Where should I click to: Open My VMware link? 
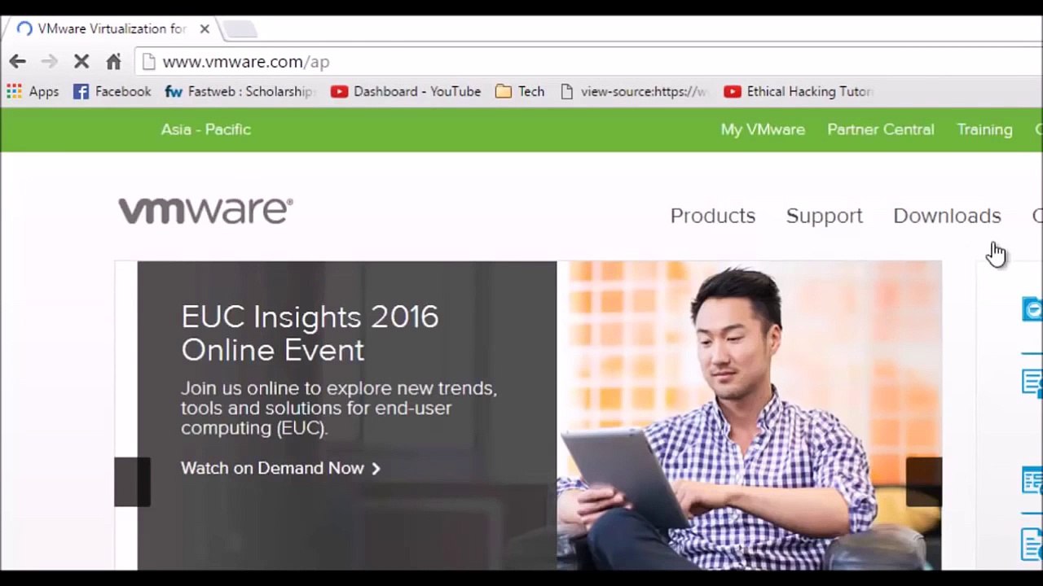tap(763, 129)
